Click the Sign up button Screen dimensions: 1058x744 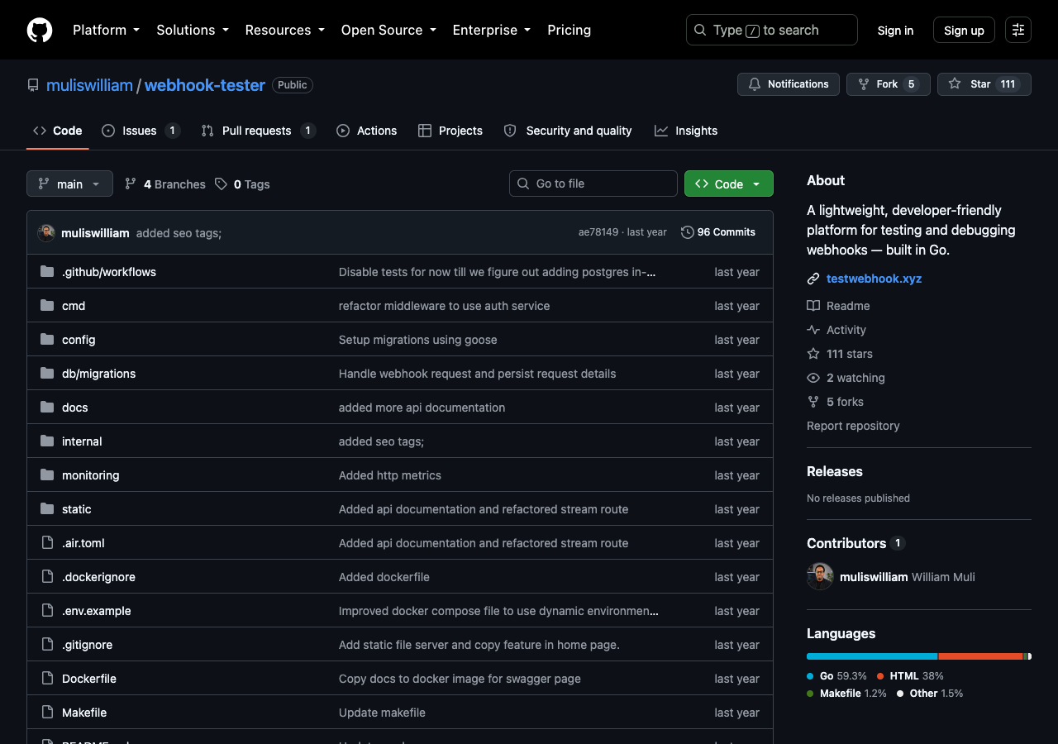(964, 30)
